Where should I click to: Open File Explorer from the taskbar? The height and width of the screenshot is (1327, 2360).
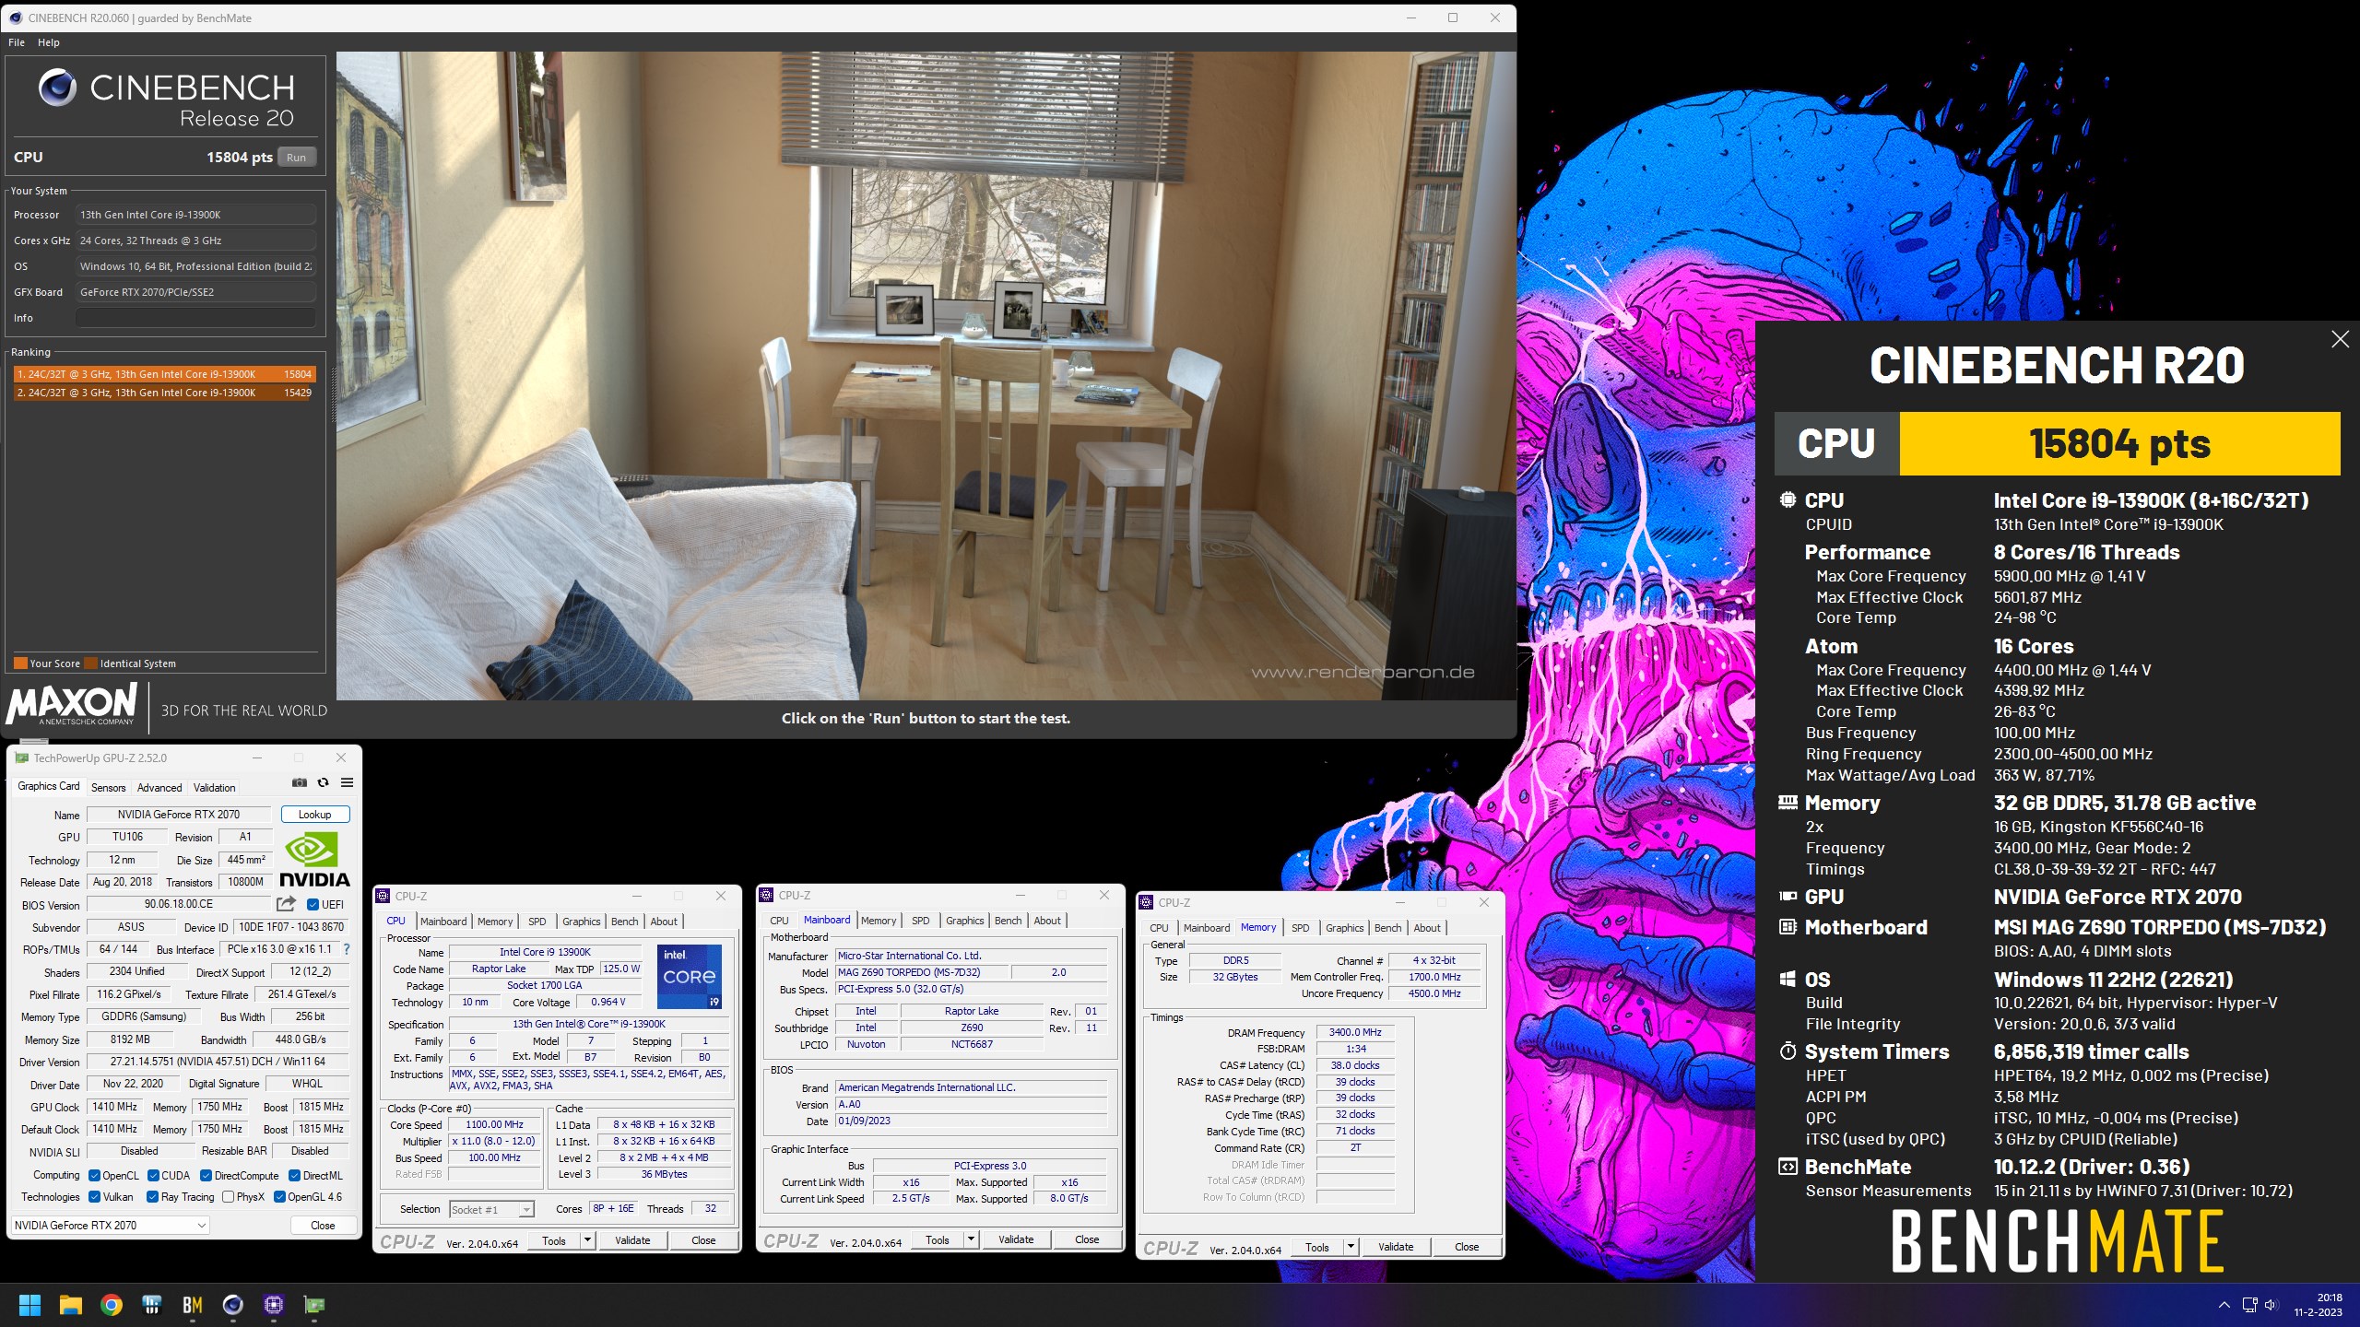click(x=70, y=1305)
